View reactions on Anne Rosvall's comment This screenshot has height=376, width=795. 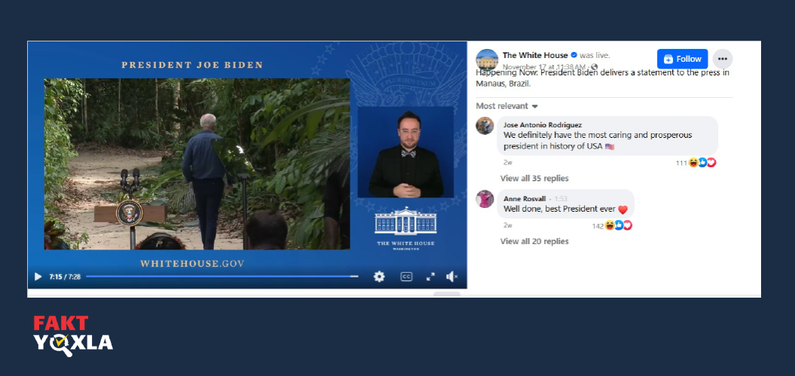pos(612,225)
